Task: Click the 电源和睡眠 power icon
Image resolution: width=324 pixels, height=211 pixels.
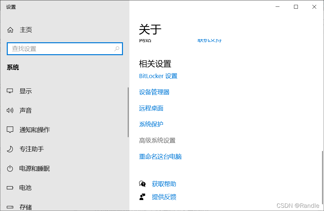Action: (x=10, y=168)
